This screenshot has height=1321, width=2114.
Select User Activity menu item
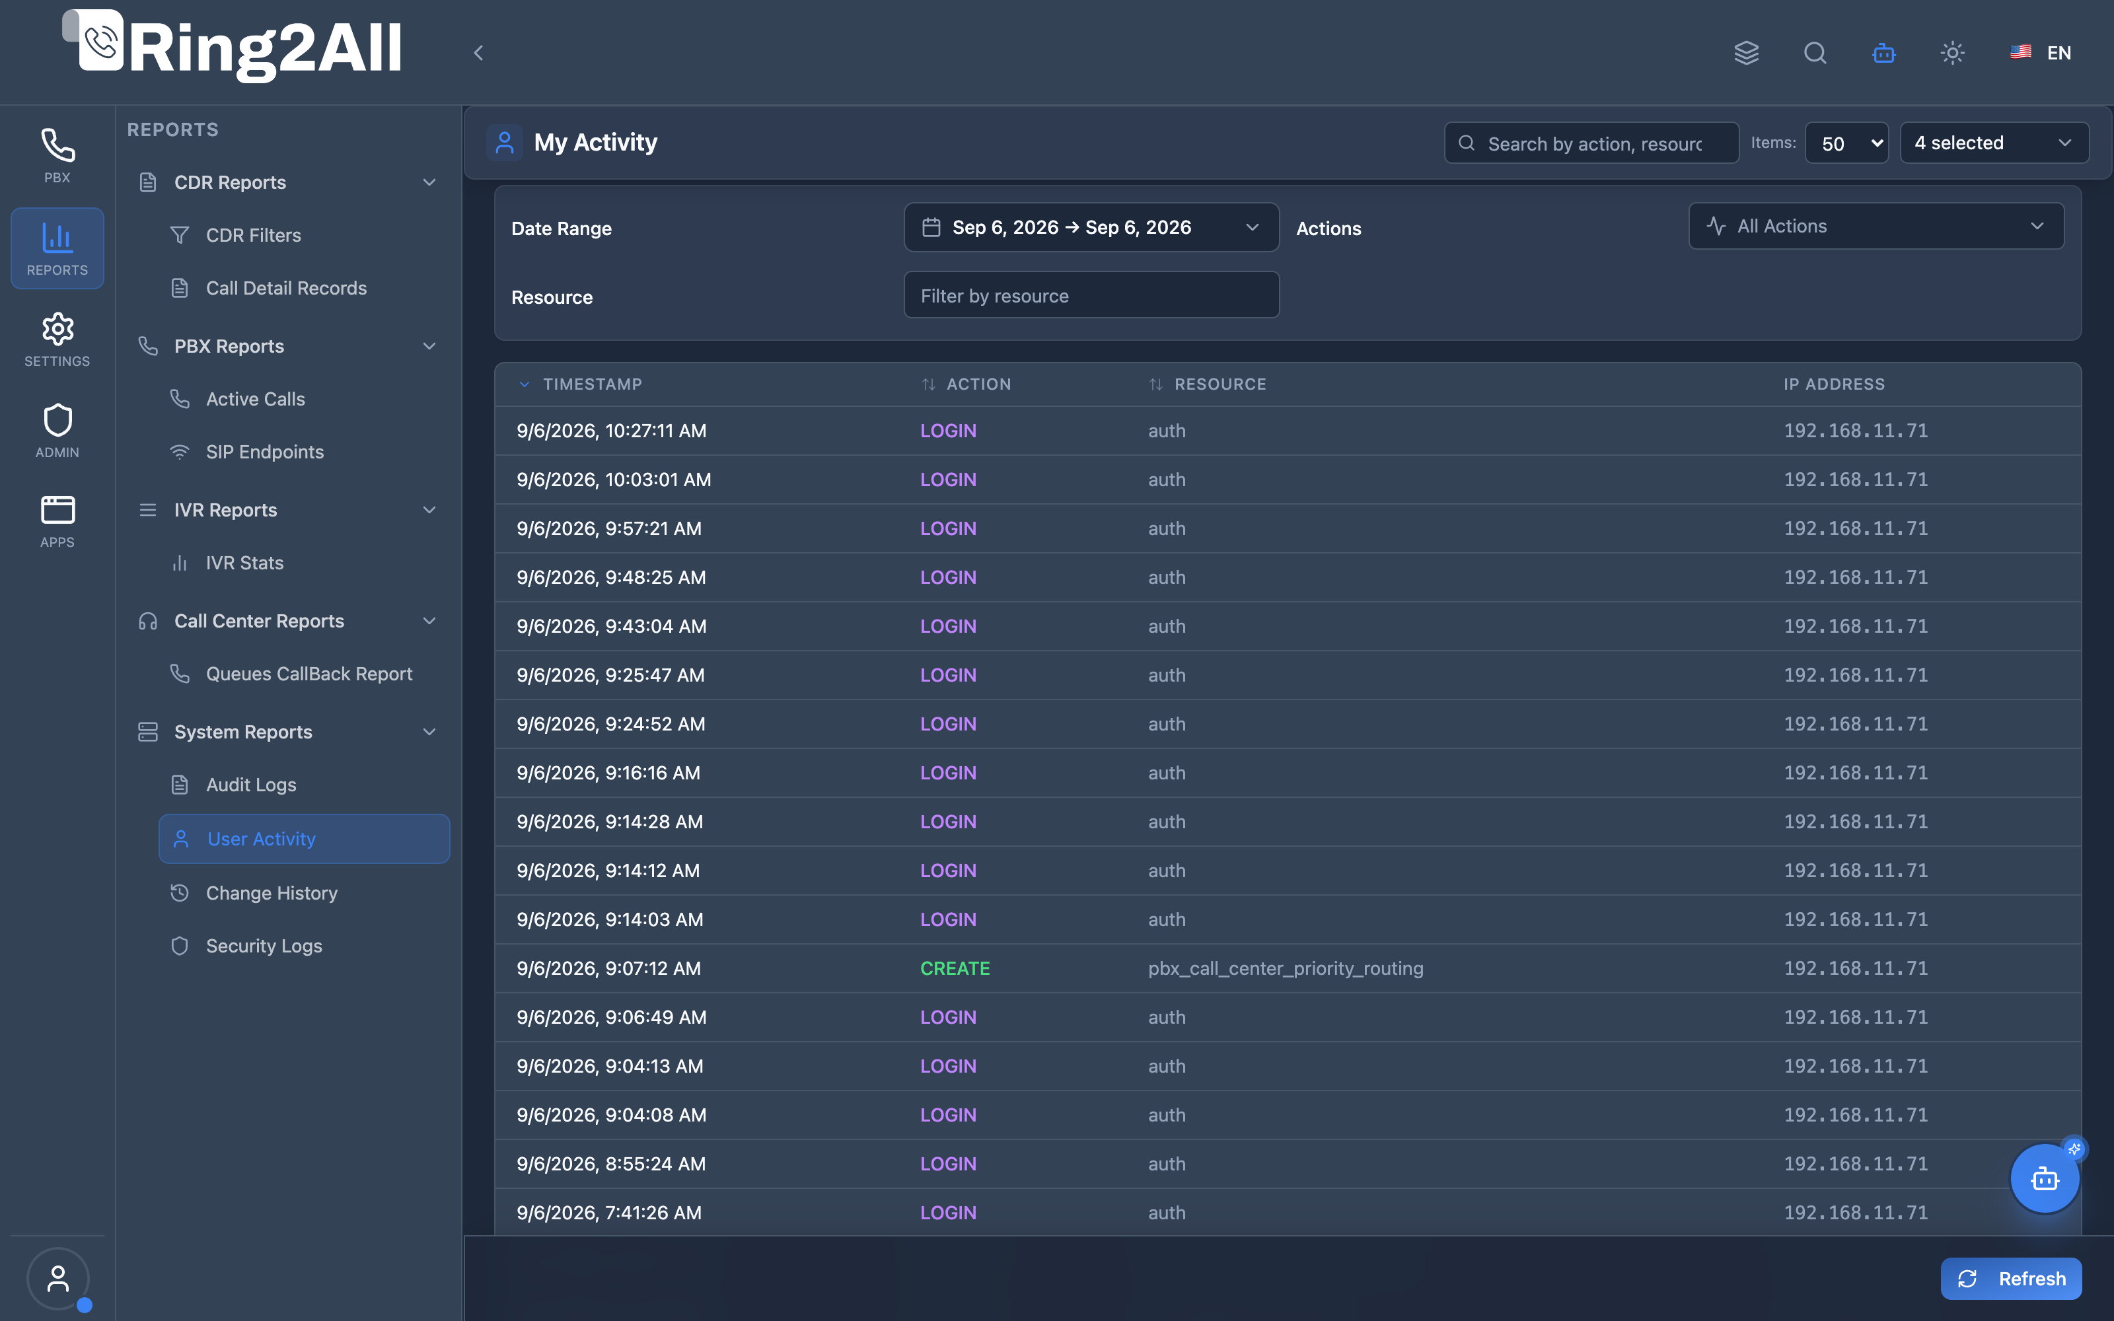[304, 839]
